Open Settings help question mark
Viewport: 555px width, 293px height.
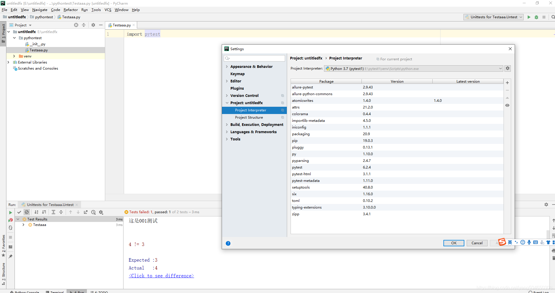click(x=228, y=243)
